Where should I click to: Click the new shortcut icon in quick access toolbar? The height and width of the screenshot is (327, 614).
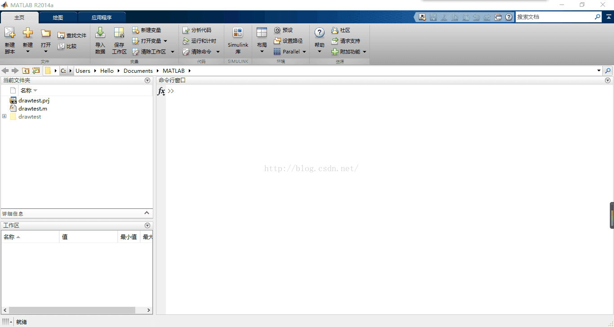coord(422,17)
